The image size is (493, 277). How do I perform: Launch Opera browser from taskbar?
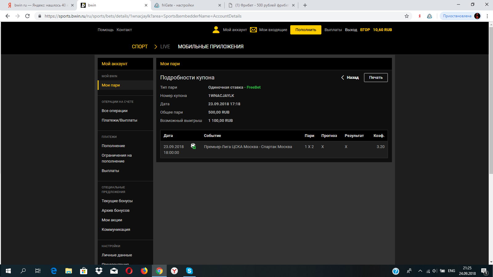pyautogui.click(x=129, y=271)
